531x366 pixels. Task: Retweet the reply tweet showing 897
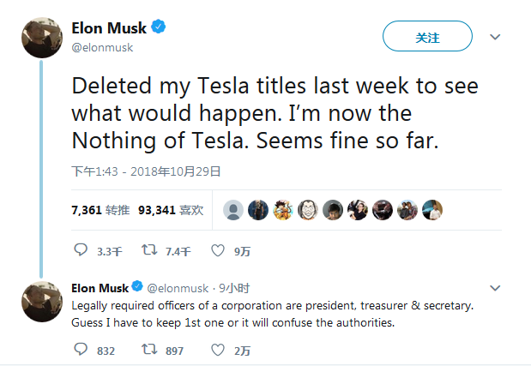149,350
